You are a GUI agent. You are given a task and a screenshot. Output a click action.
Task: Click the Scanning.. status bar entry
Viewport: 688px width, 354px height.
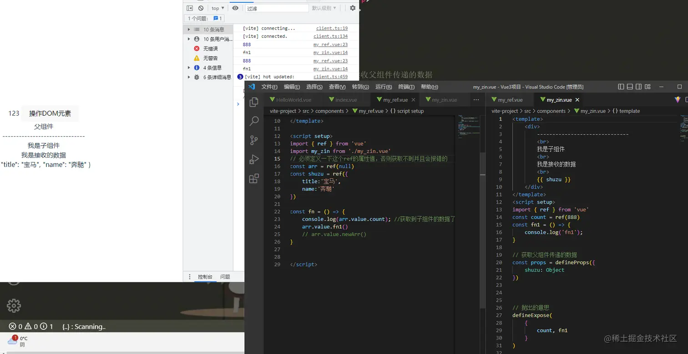(84, 326)
